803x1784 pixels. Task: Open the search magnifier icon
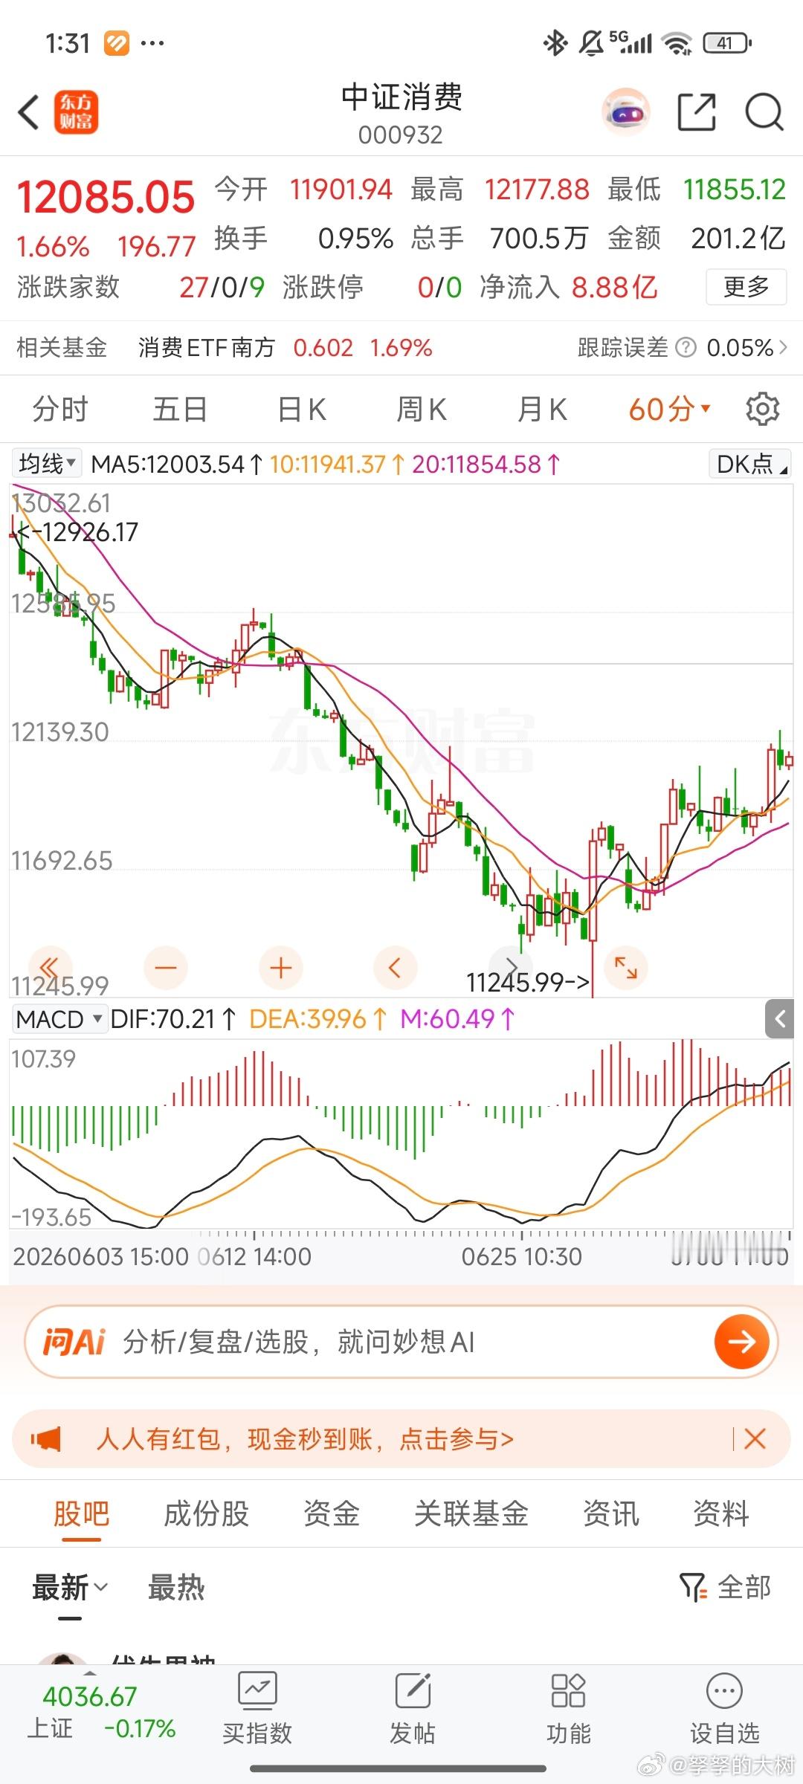click(x=764, y=113)
